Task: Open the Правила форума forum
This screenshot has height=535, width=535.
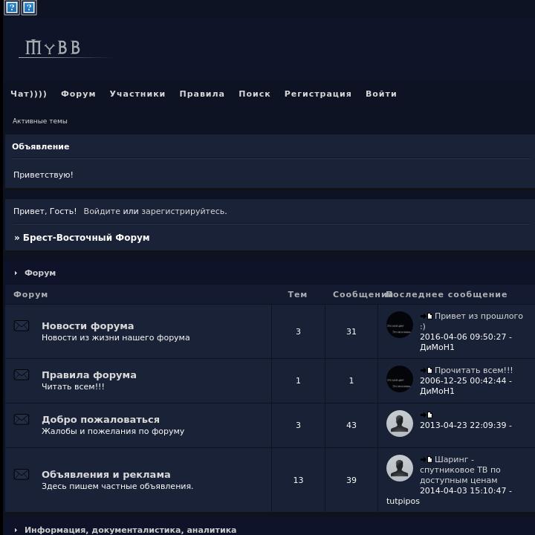Action: 89,375
